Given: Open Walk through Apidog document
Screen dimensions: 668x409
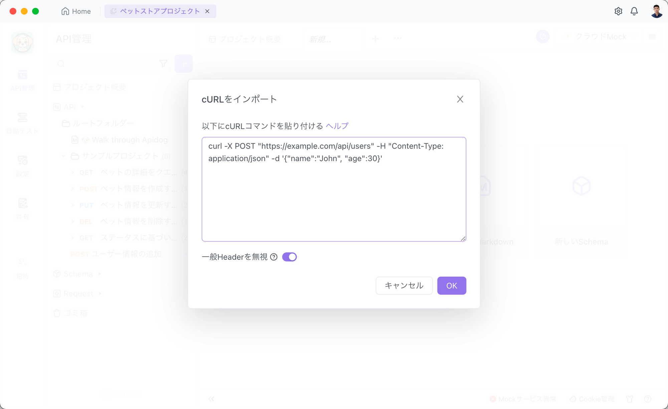Looking at the screenshot, I should [120, 140].
